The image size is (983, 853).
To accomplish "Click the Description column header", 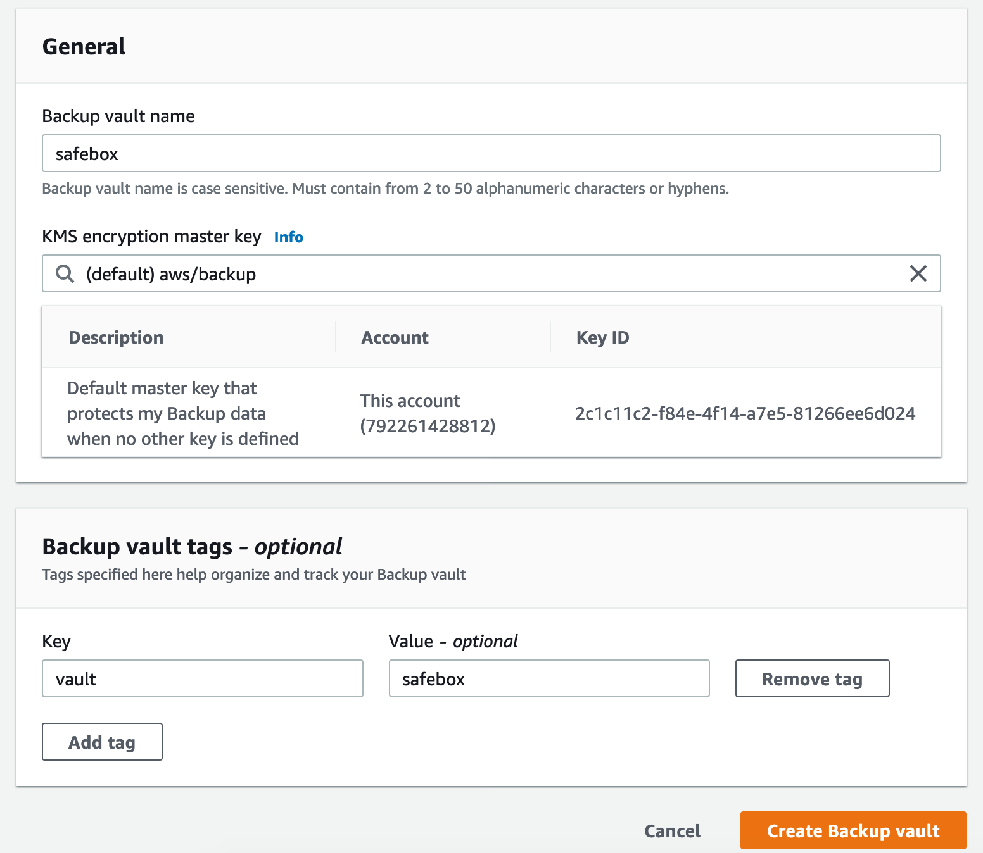I will click(x=116, y=337).
